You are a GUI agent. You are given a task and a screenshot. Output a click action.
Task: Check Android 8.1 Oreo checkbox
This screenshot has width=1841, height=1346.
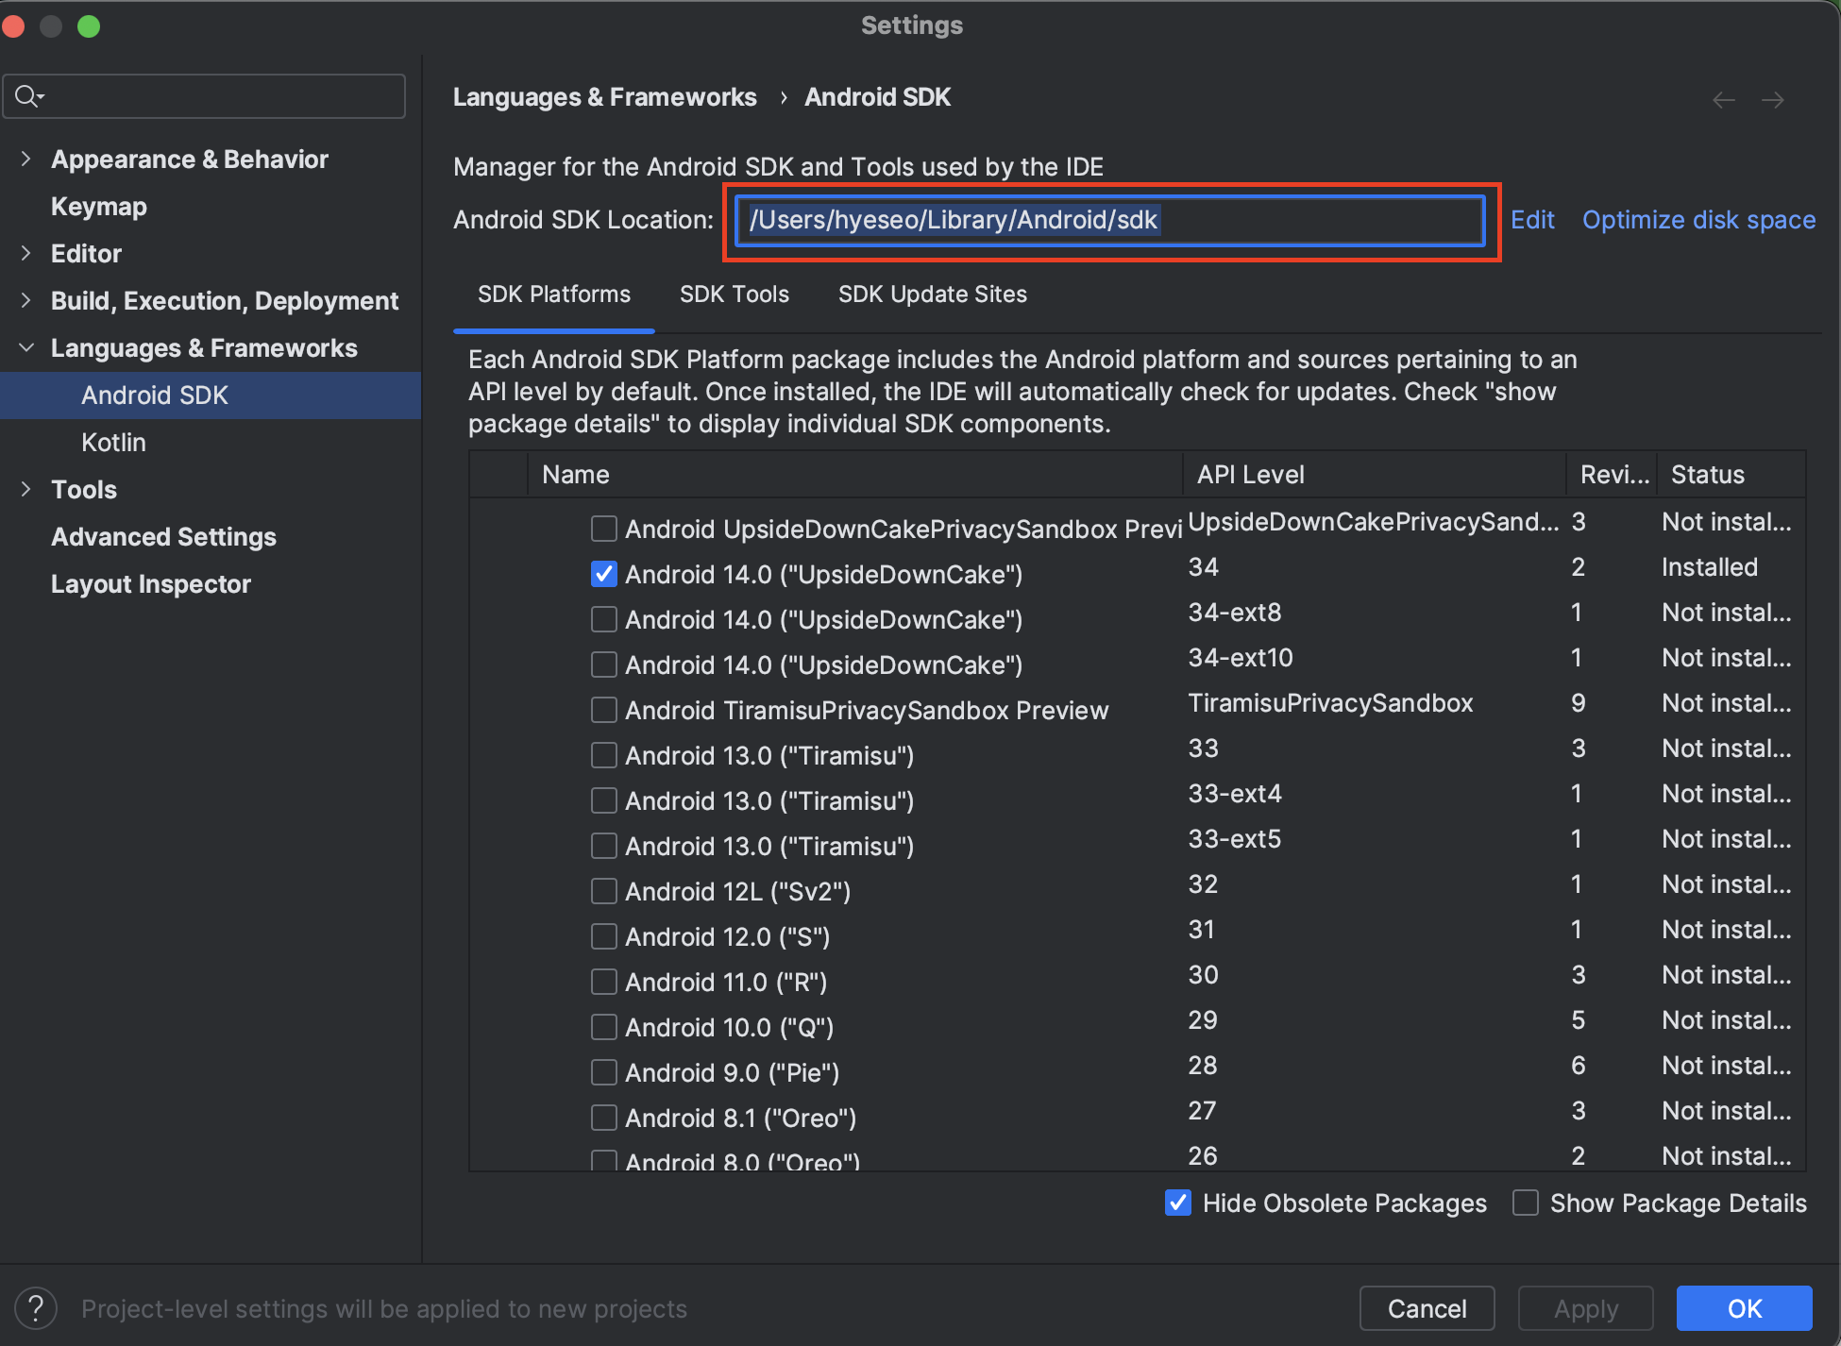(x=604, y=1118)
